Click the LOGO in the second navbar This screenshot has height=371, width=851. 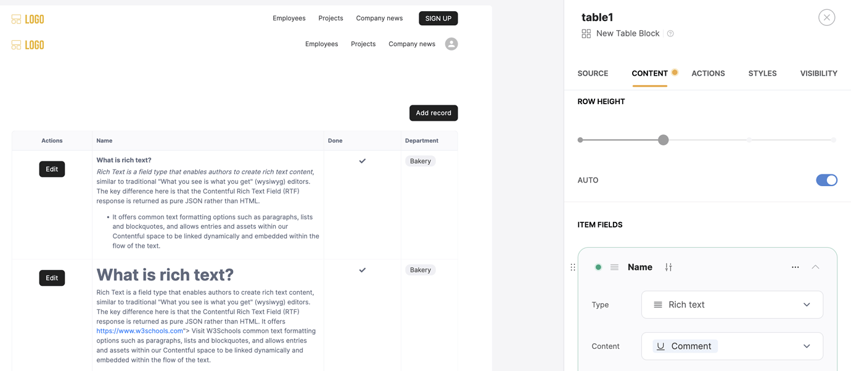tap(28, 45)
